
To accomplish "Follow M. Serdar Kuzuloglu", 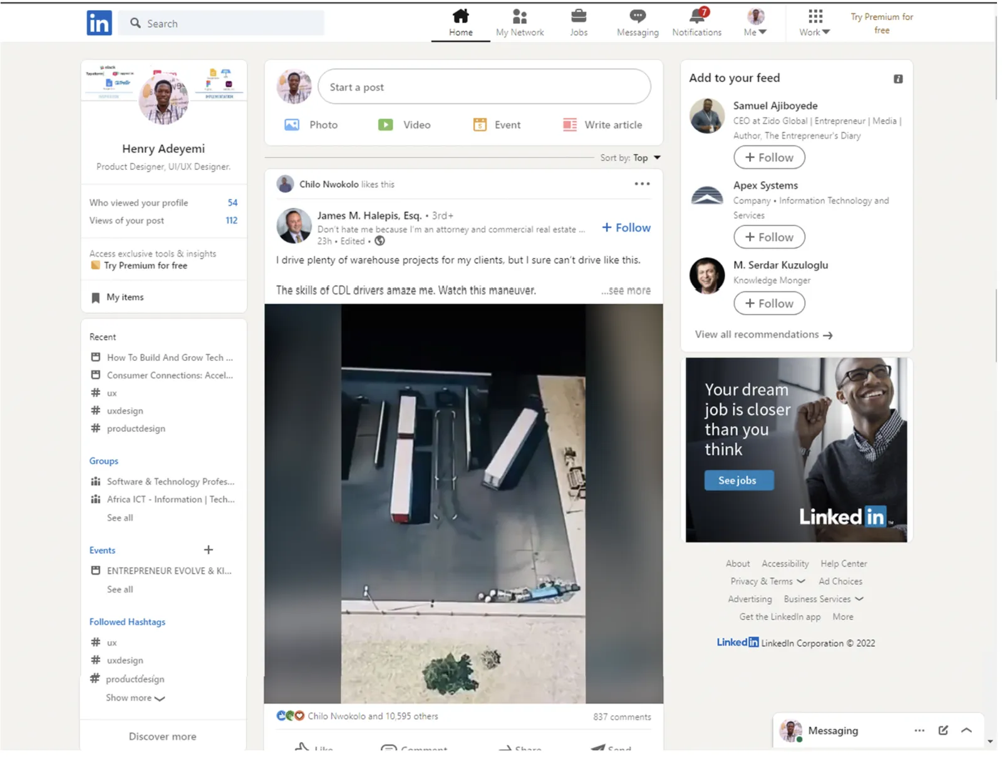I will point(769,303).
